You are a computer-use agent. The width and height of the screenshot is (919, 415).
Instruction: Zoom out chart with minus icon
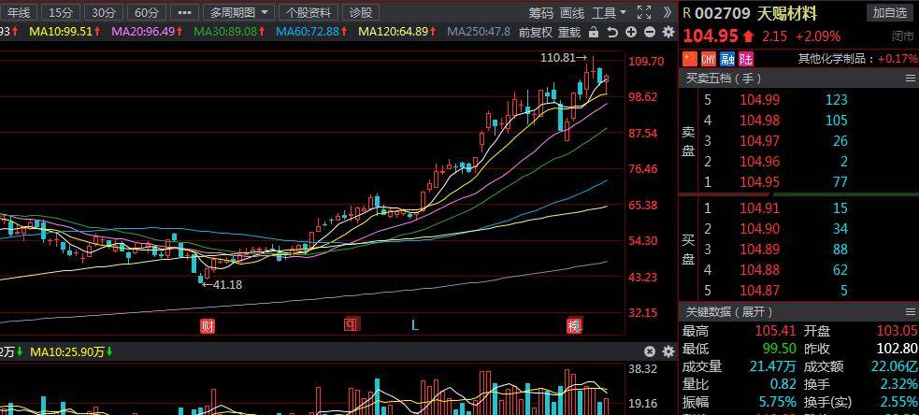pos(649,32)
